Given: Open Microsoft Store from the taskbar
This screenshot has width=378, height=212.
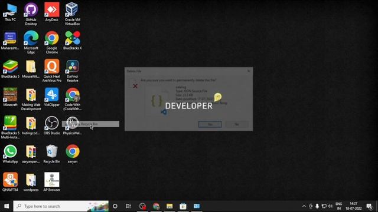Looking at the screenshot, I should [x=183, y=206].
